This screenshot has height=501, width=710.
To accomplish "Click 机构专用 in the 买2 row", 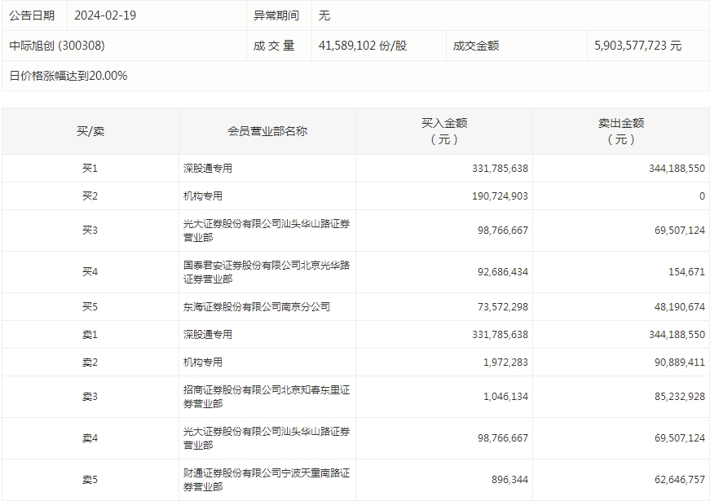I will click(x=203, y=196).
